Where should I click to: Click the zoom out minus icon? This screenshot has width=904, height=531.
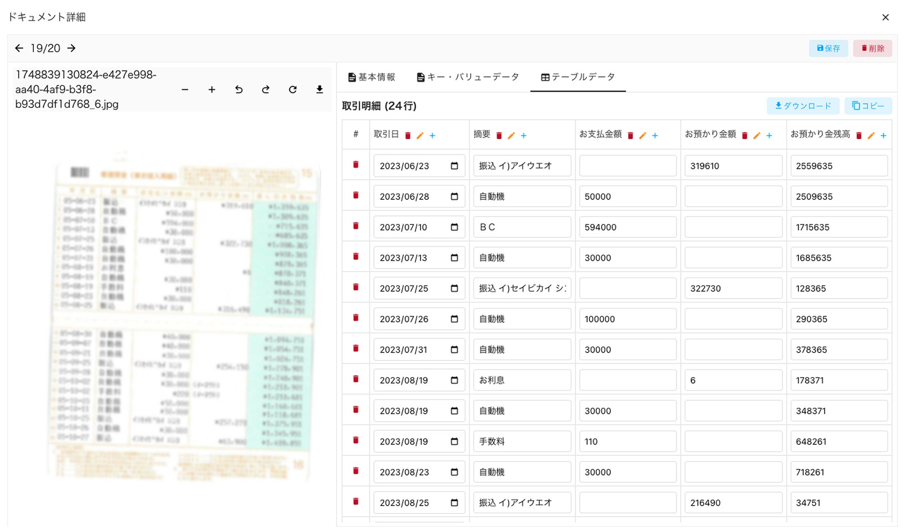pos(185,90)
